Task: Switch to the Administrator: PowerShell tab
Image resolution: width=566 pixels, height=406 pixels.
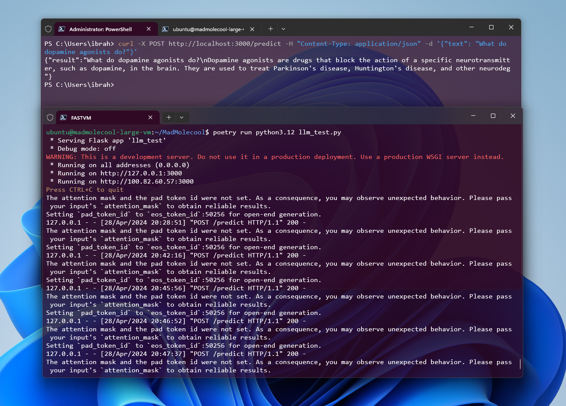Action: coord(105,29)
